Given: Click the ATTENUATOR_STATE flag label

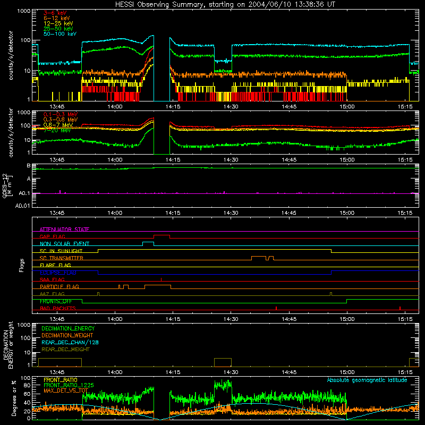Looking at the screenshot, I should tap(64, 229).
